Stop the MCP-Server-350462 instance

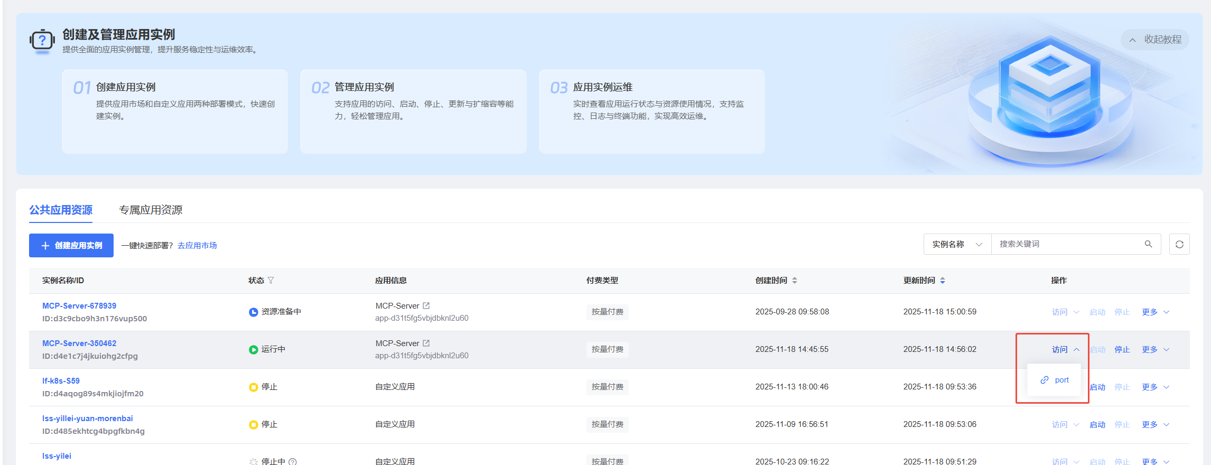[x=1122, y=349]
